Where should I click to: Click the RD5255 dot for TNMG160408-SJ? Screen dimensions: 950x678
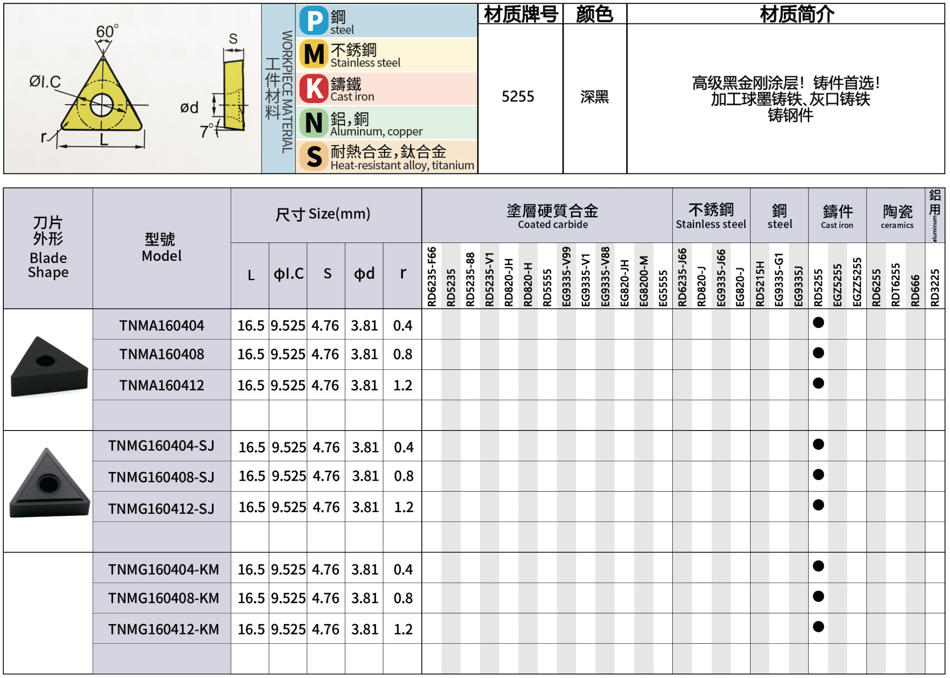818,475
